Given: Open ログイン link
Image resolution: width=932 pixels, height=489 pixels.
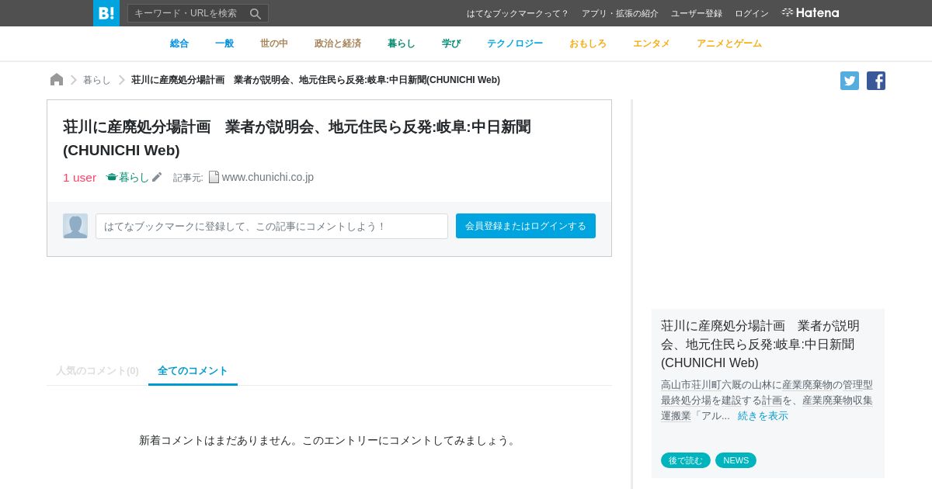Looking at the screenshot, I should [x=752, y=14].
